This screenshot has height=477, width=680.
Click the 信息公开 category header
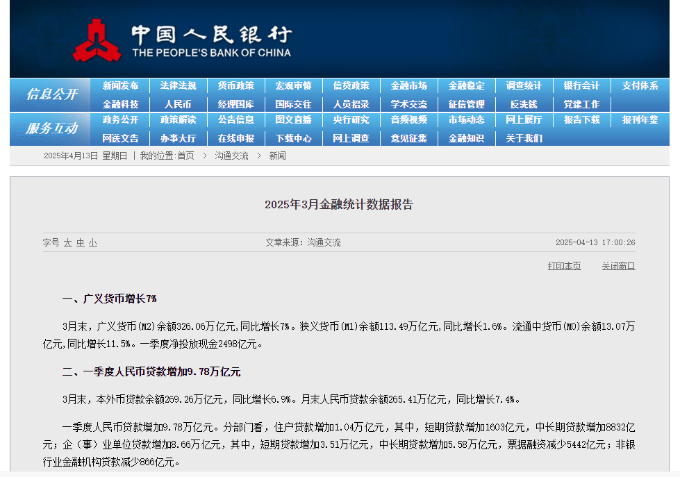tap(52, 94)
